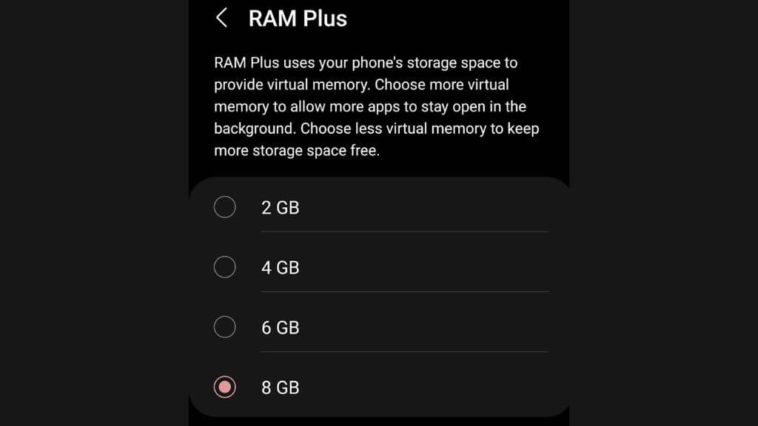Click the divider line below 2 GB
The height and width of the screenshot is (426, 758).
[405, 231]
